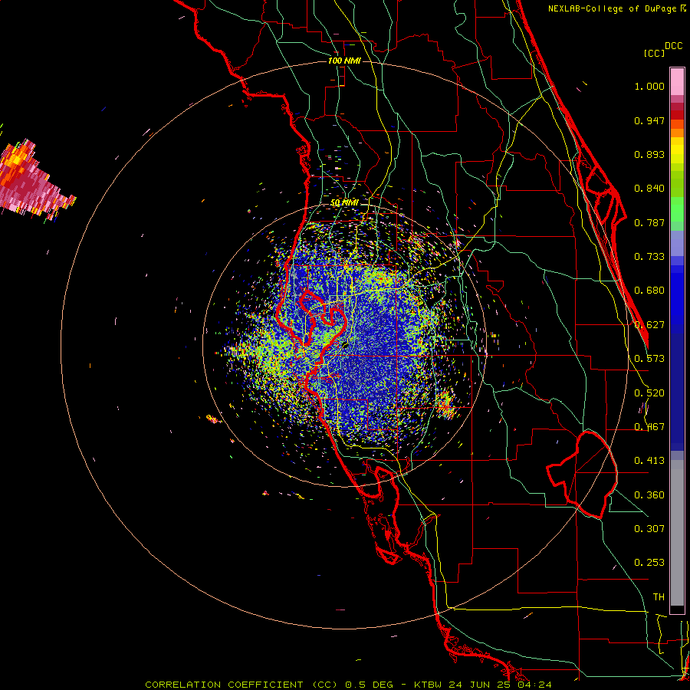Image resolution: width=690 pixels, height=690 pixels.
Task: Select the 0.253 legend value
Action: tap(649, 563)
